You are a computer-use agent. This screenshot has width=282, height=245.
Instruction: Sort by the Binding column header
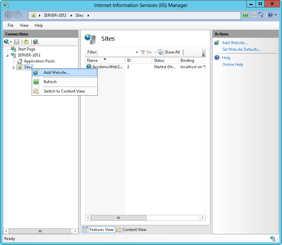(x=192, y=60)
